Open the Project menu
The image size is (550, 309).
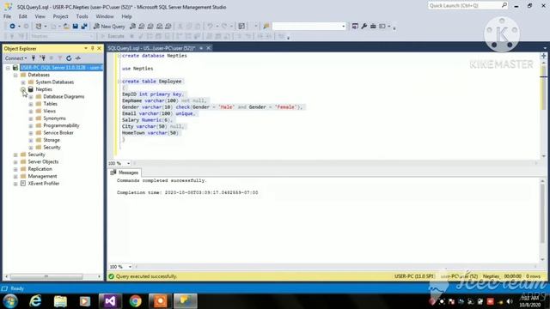tap(60, 16)
